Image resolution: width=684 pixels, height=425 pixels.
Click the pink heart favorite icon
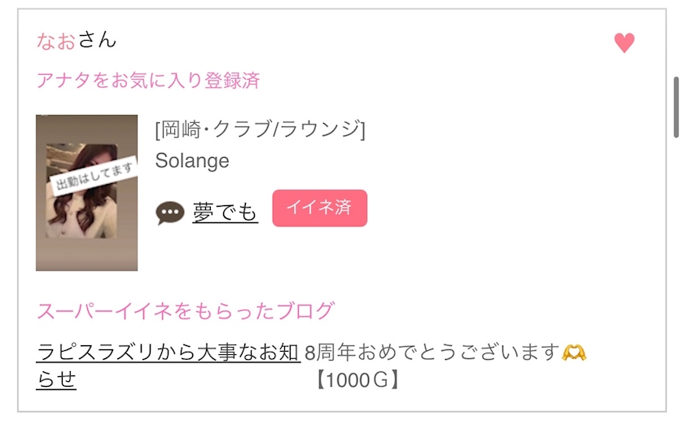[624, 43]
